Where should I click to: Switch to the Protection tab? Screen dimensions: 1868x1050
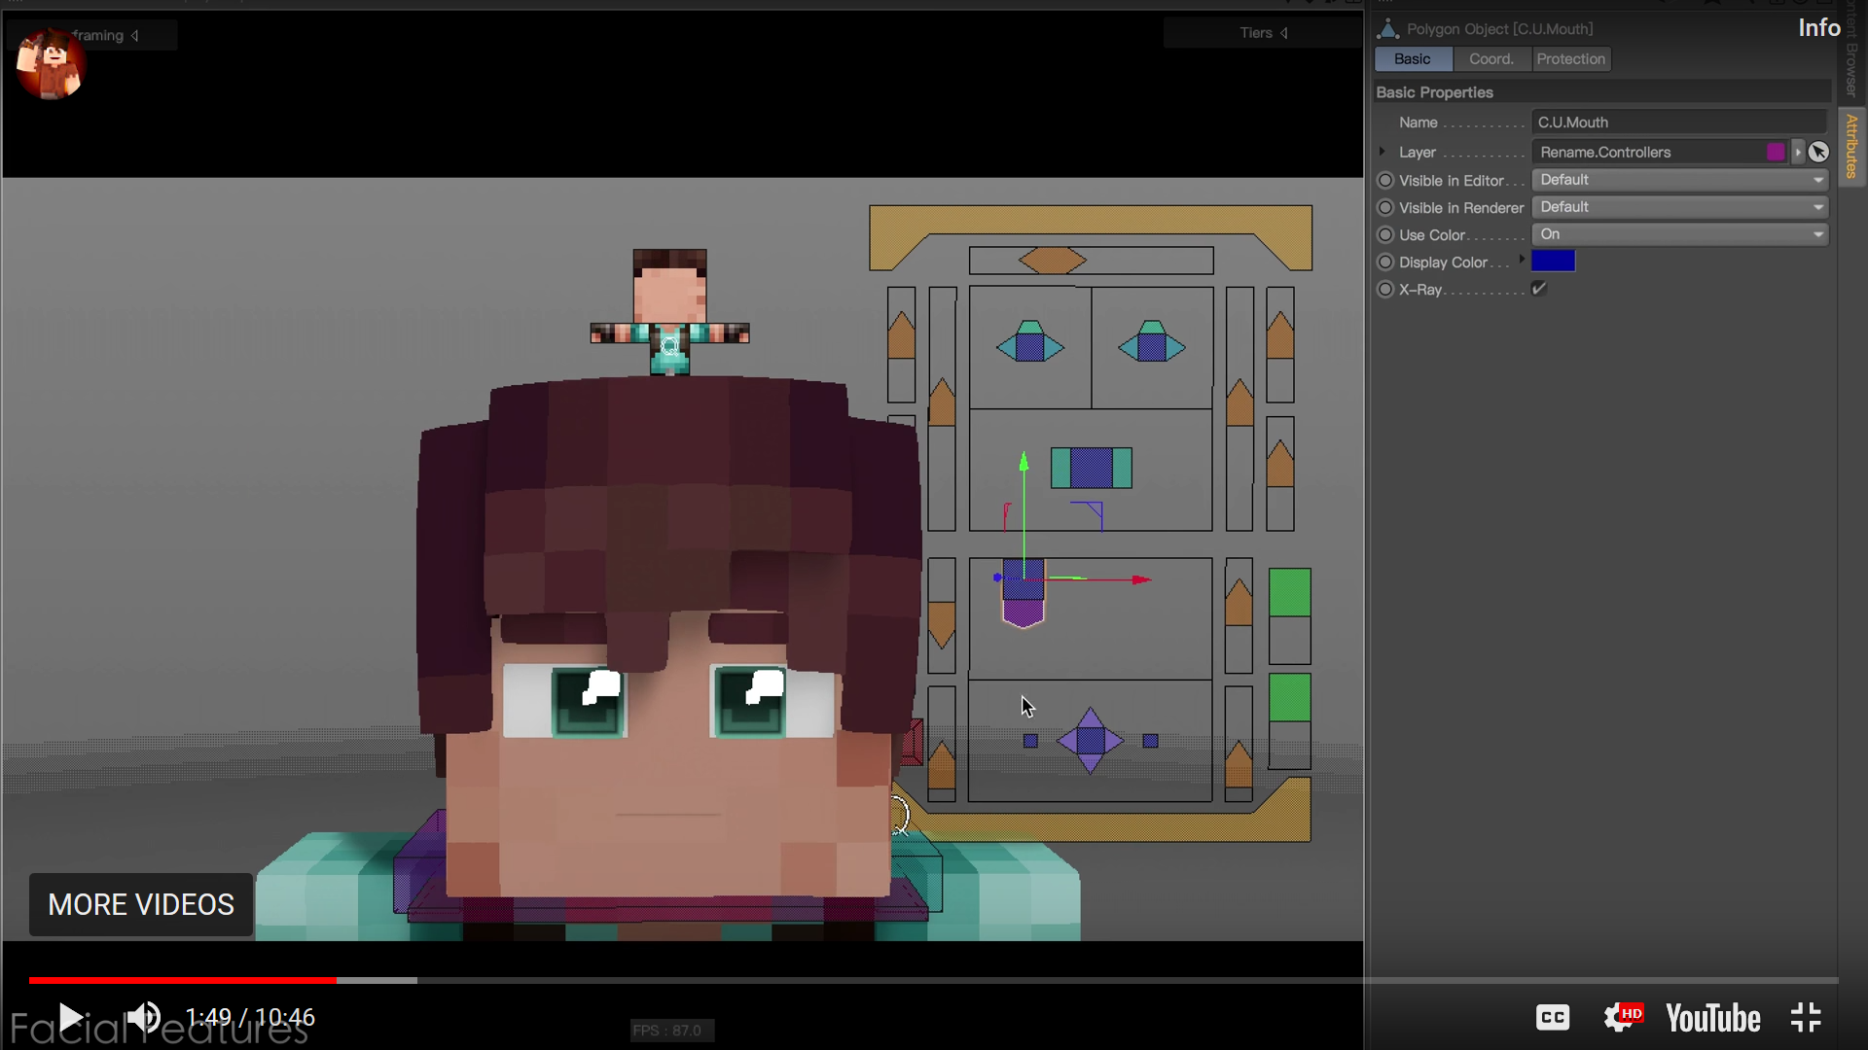point(1571,59)
